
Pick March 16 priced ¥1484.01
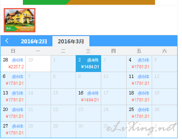click(89, 97)
